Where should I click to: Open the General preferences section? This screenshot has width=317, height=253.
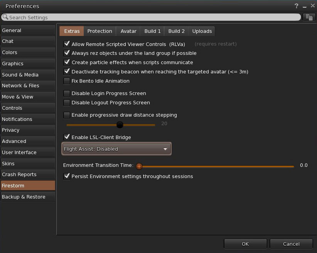[28, 31]
